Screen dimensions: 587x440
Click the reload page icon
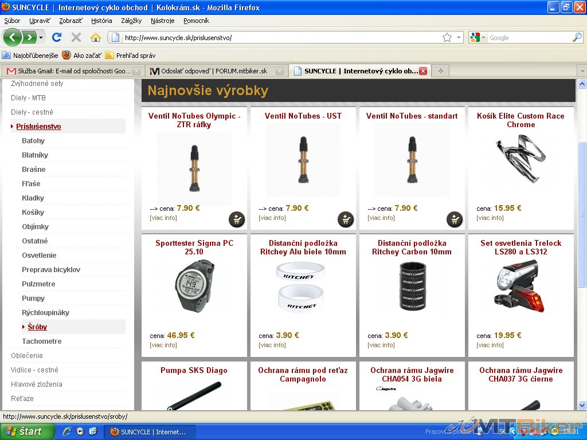click(x=56, y=37)
